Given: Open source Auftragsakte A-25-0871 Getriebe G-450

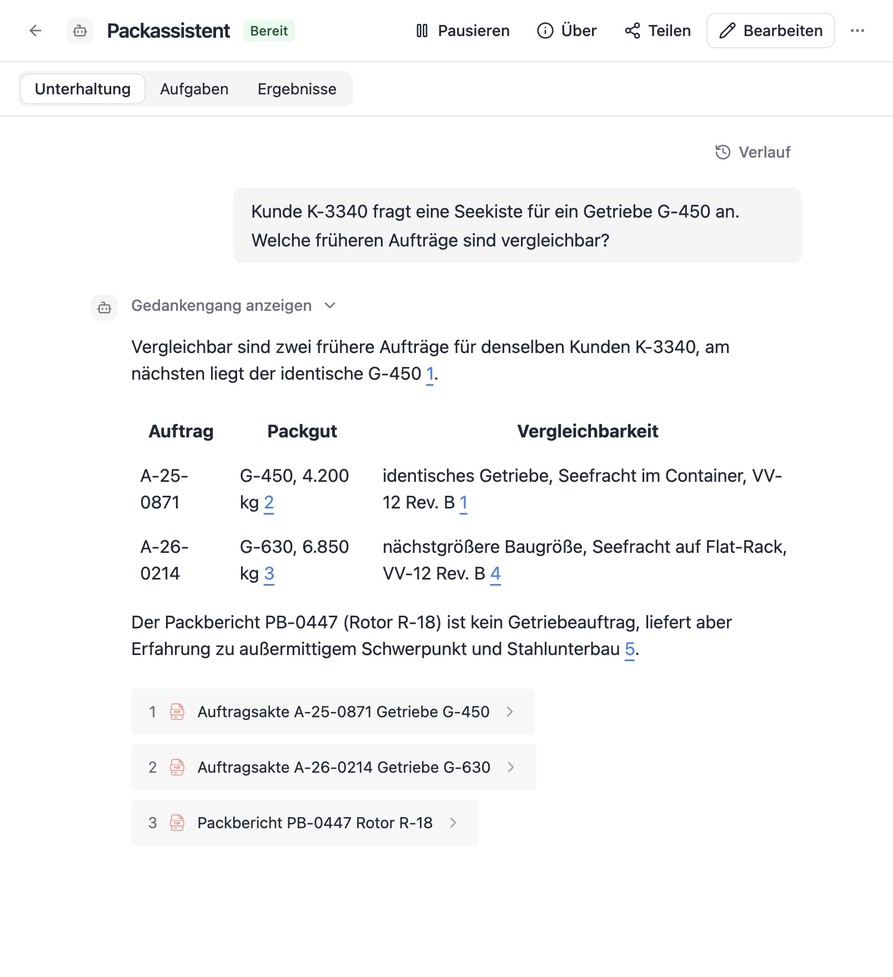Looking at the screenshot, I should [x=333, y=712].
